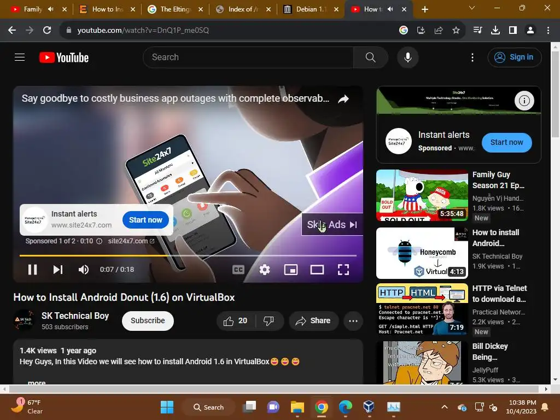Image resolution: width=560 pixels, height=420 pixels.
Task: Sign in to YouTube
Action: point(514,57)
